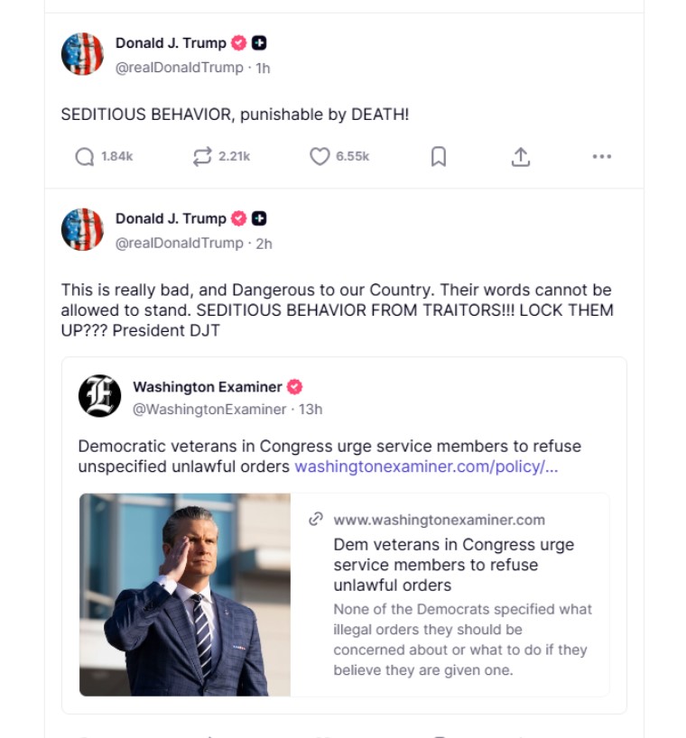Click the plus badge on top post
Viewport: 686px width, 738px height.
coord(259,43)
